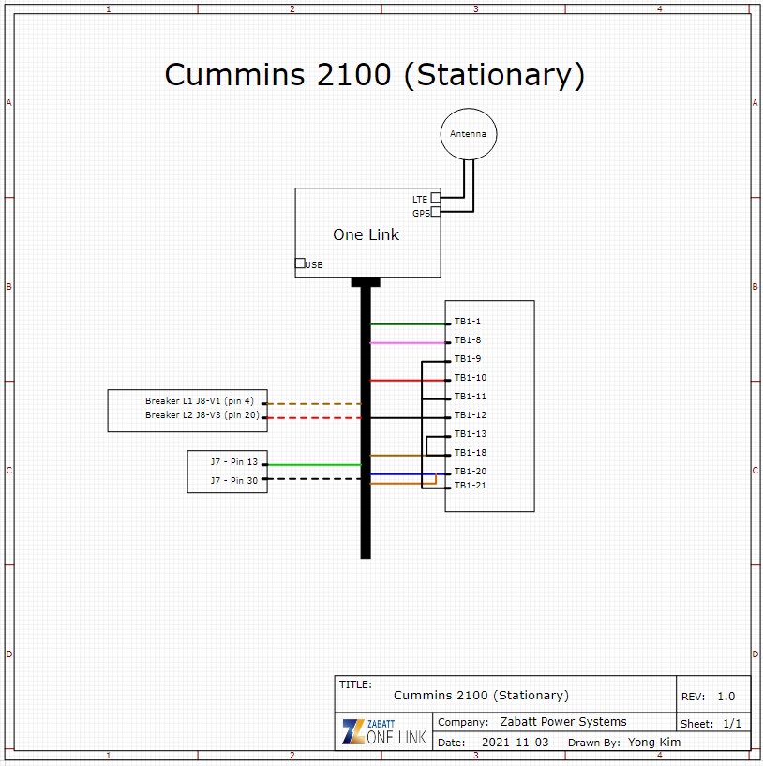
Task: Select the TB1-13 terminal label
Action: click(x=471, y=433)
